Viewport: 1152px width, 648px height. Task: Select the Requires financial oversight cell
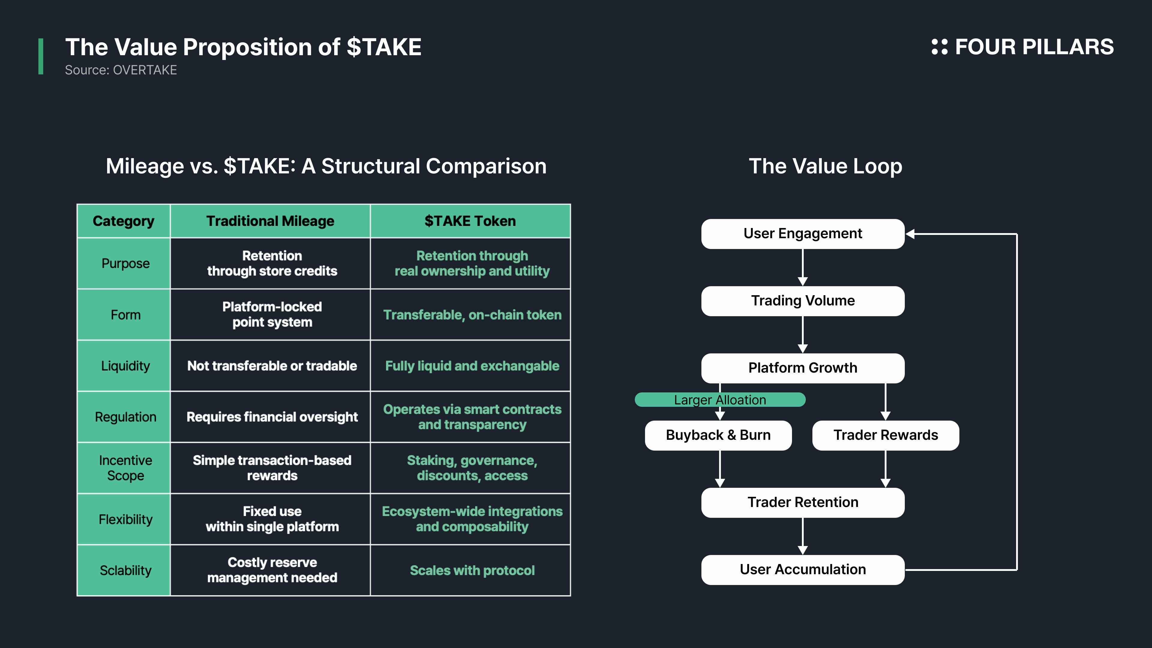coord(272,417)
